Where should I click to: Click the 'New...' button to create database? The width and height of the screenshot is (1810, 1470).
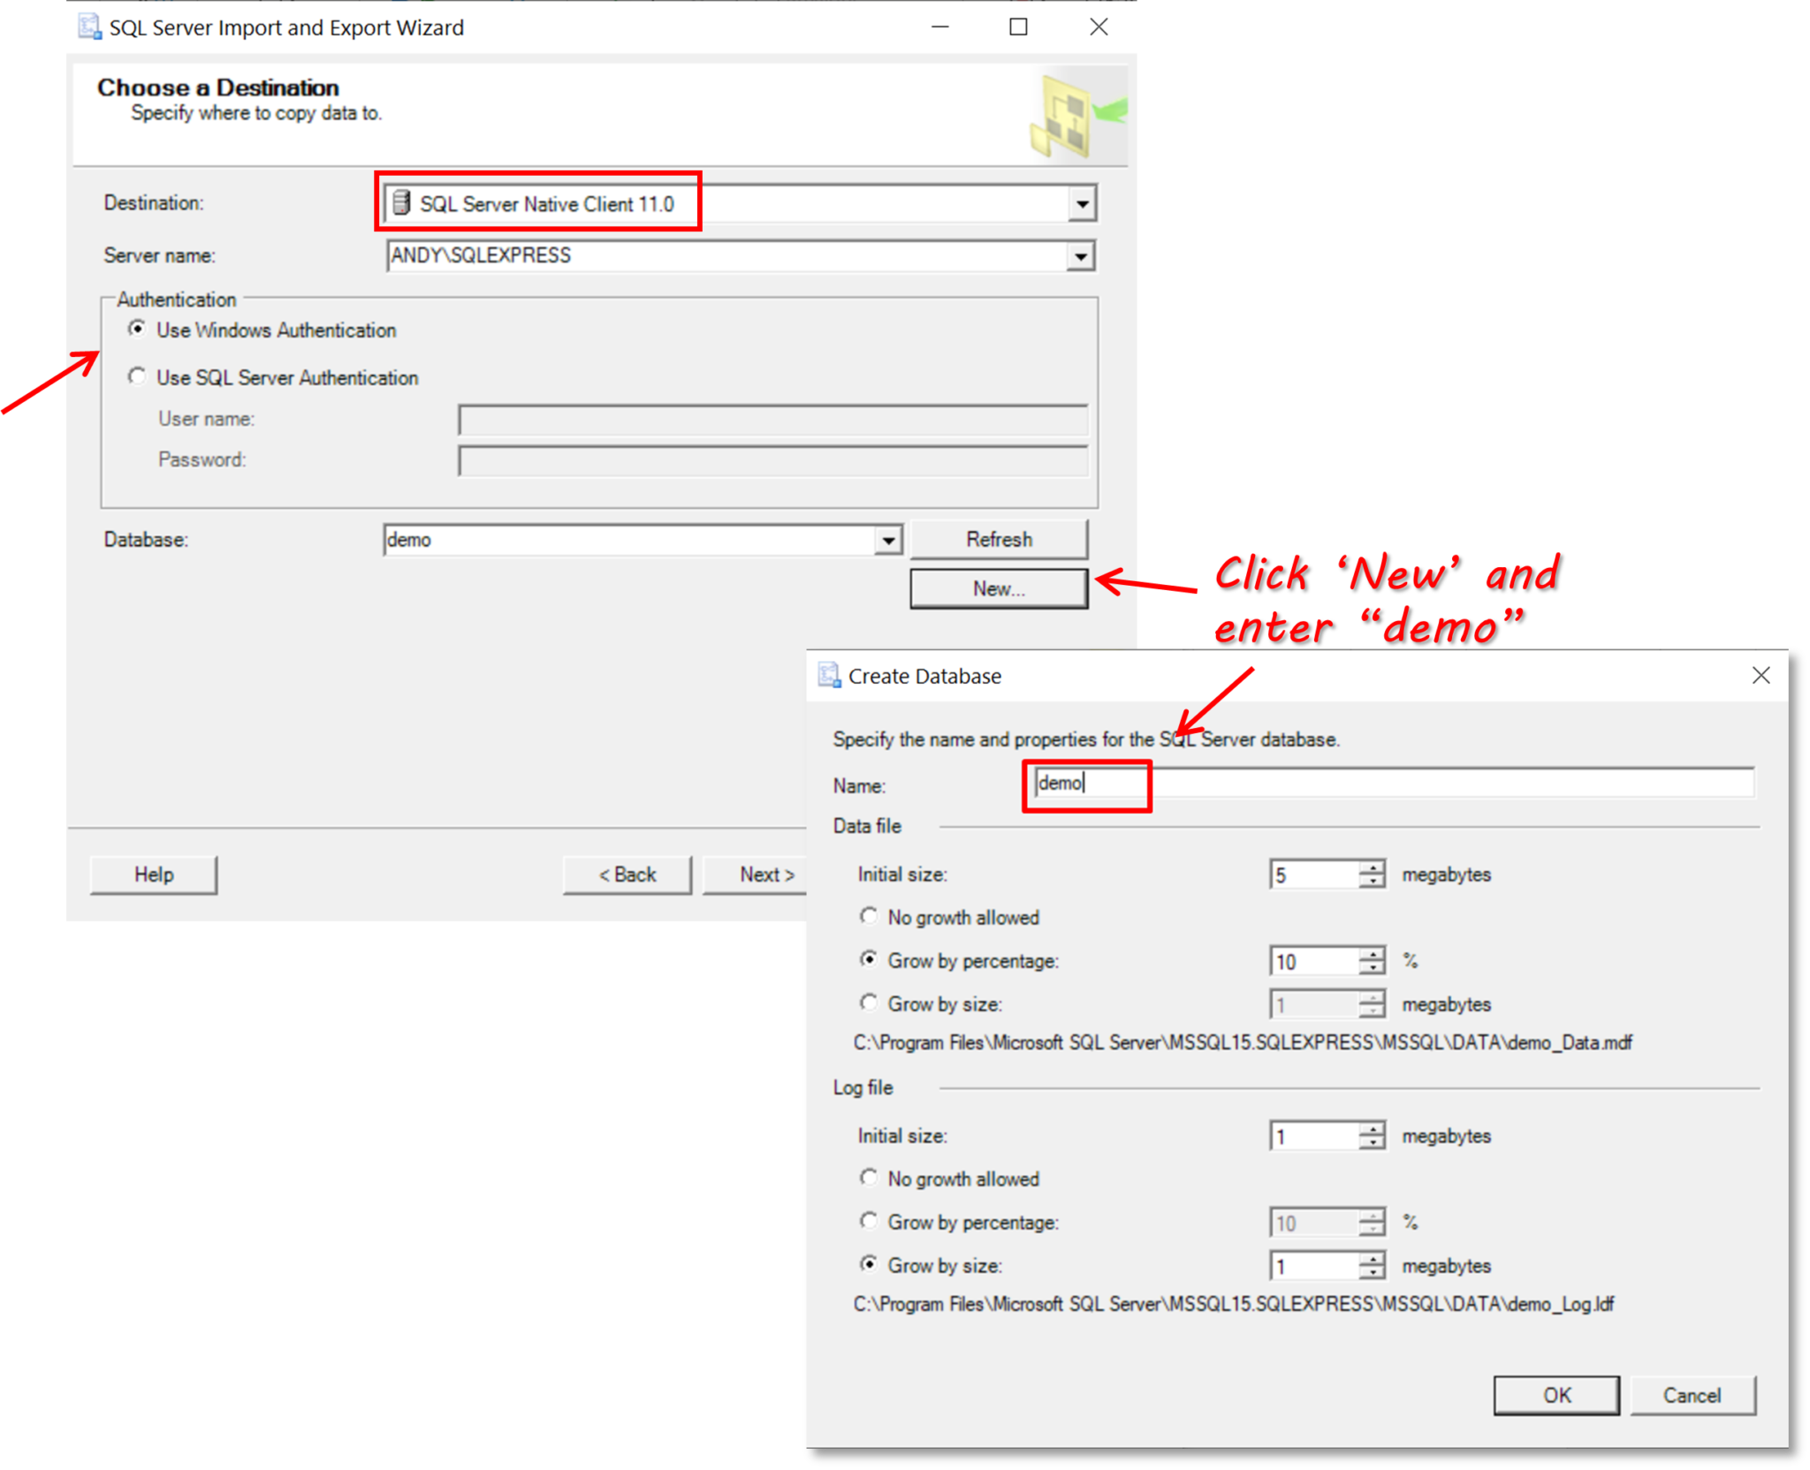click(x=998, y=588)
